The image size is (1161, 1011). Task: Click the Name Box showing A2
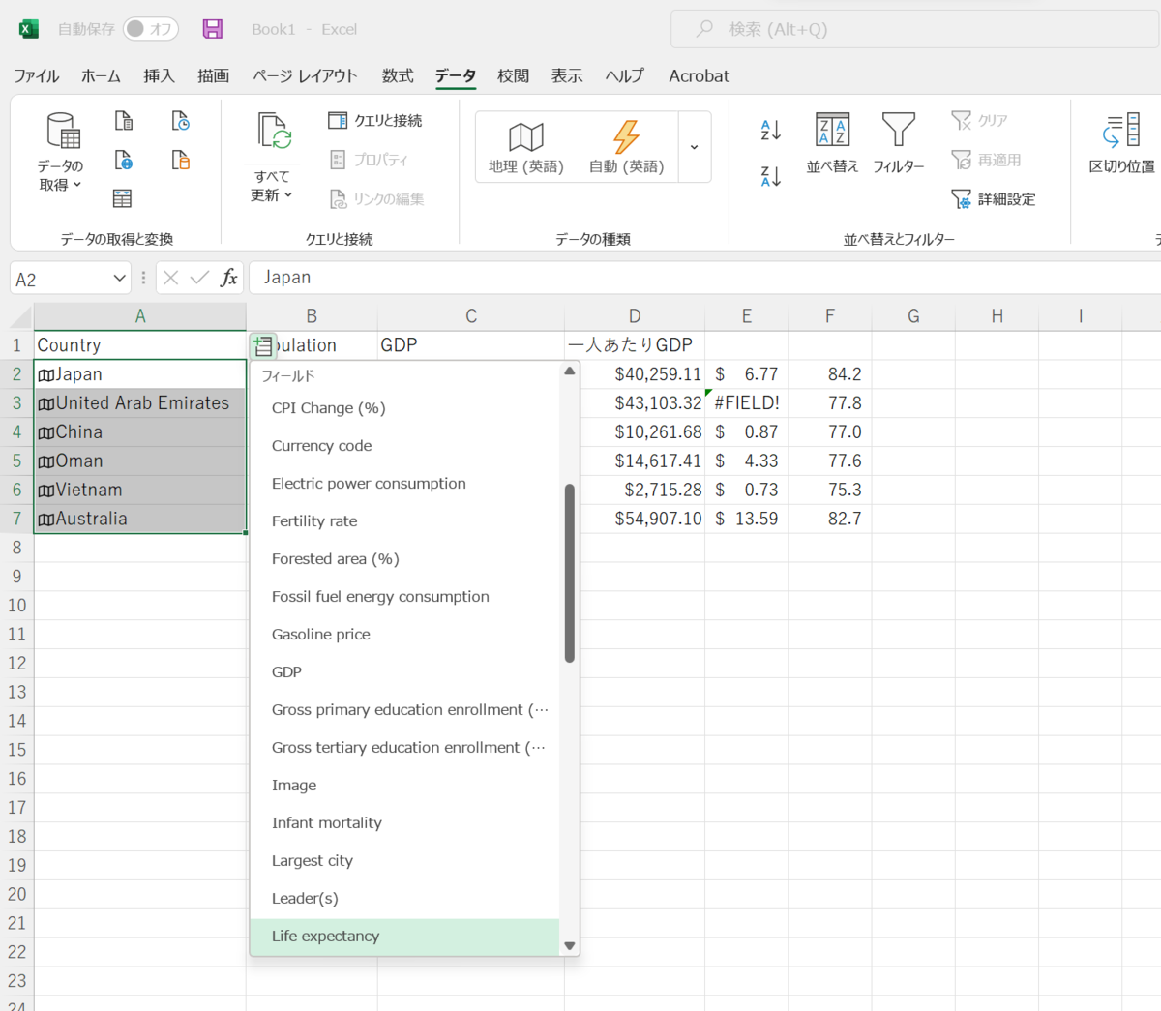(x=60, y=279)
